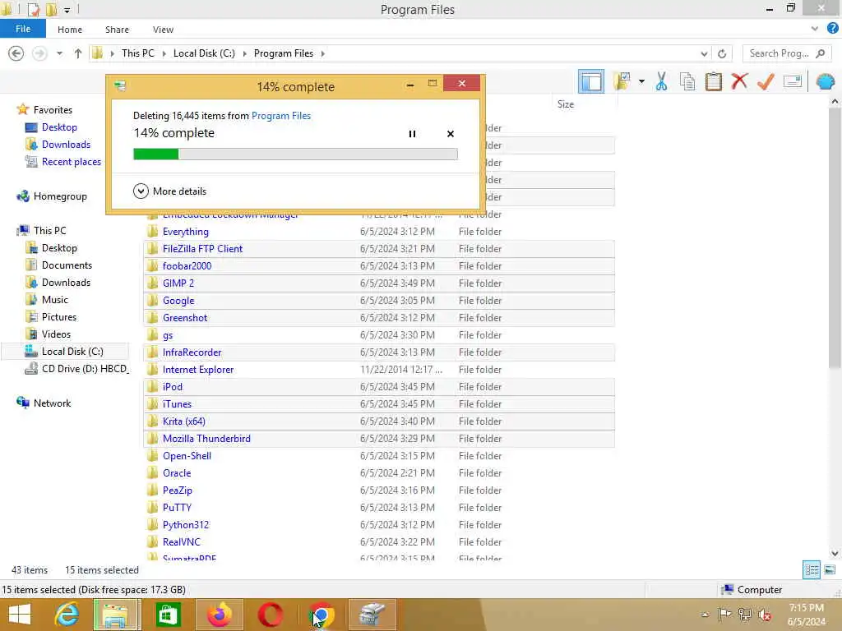Image resolution: width=842 pixels, height=631 pixels.
Task: Open Explorer Help question mark
Action: click(x=832, y=29)
